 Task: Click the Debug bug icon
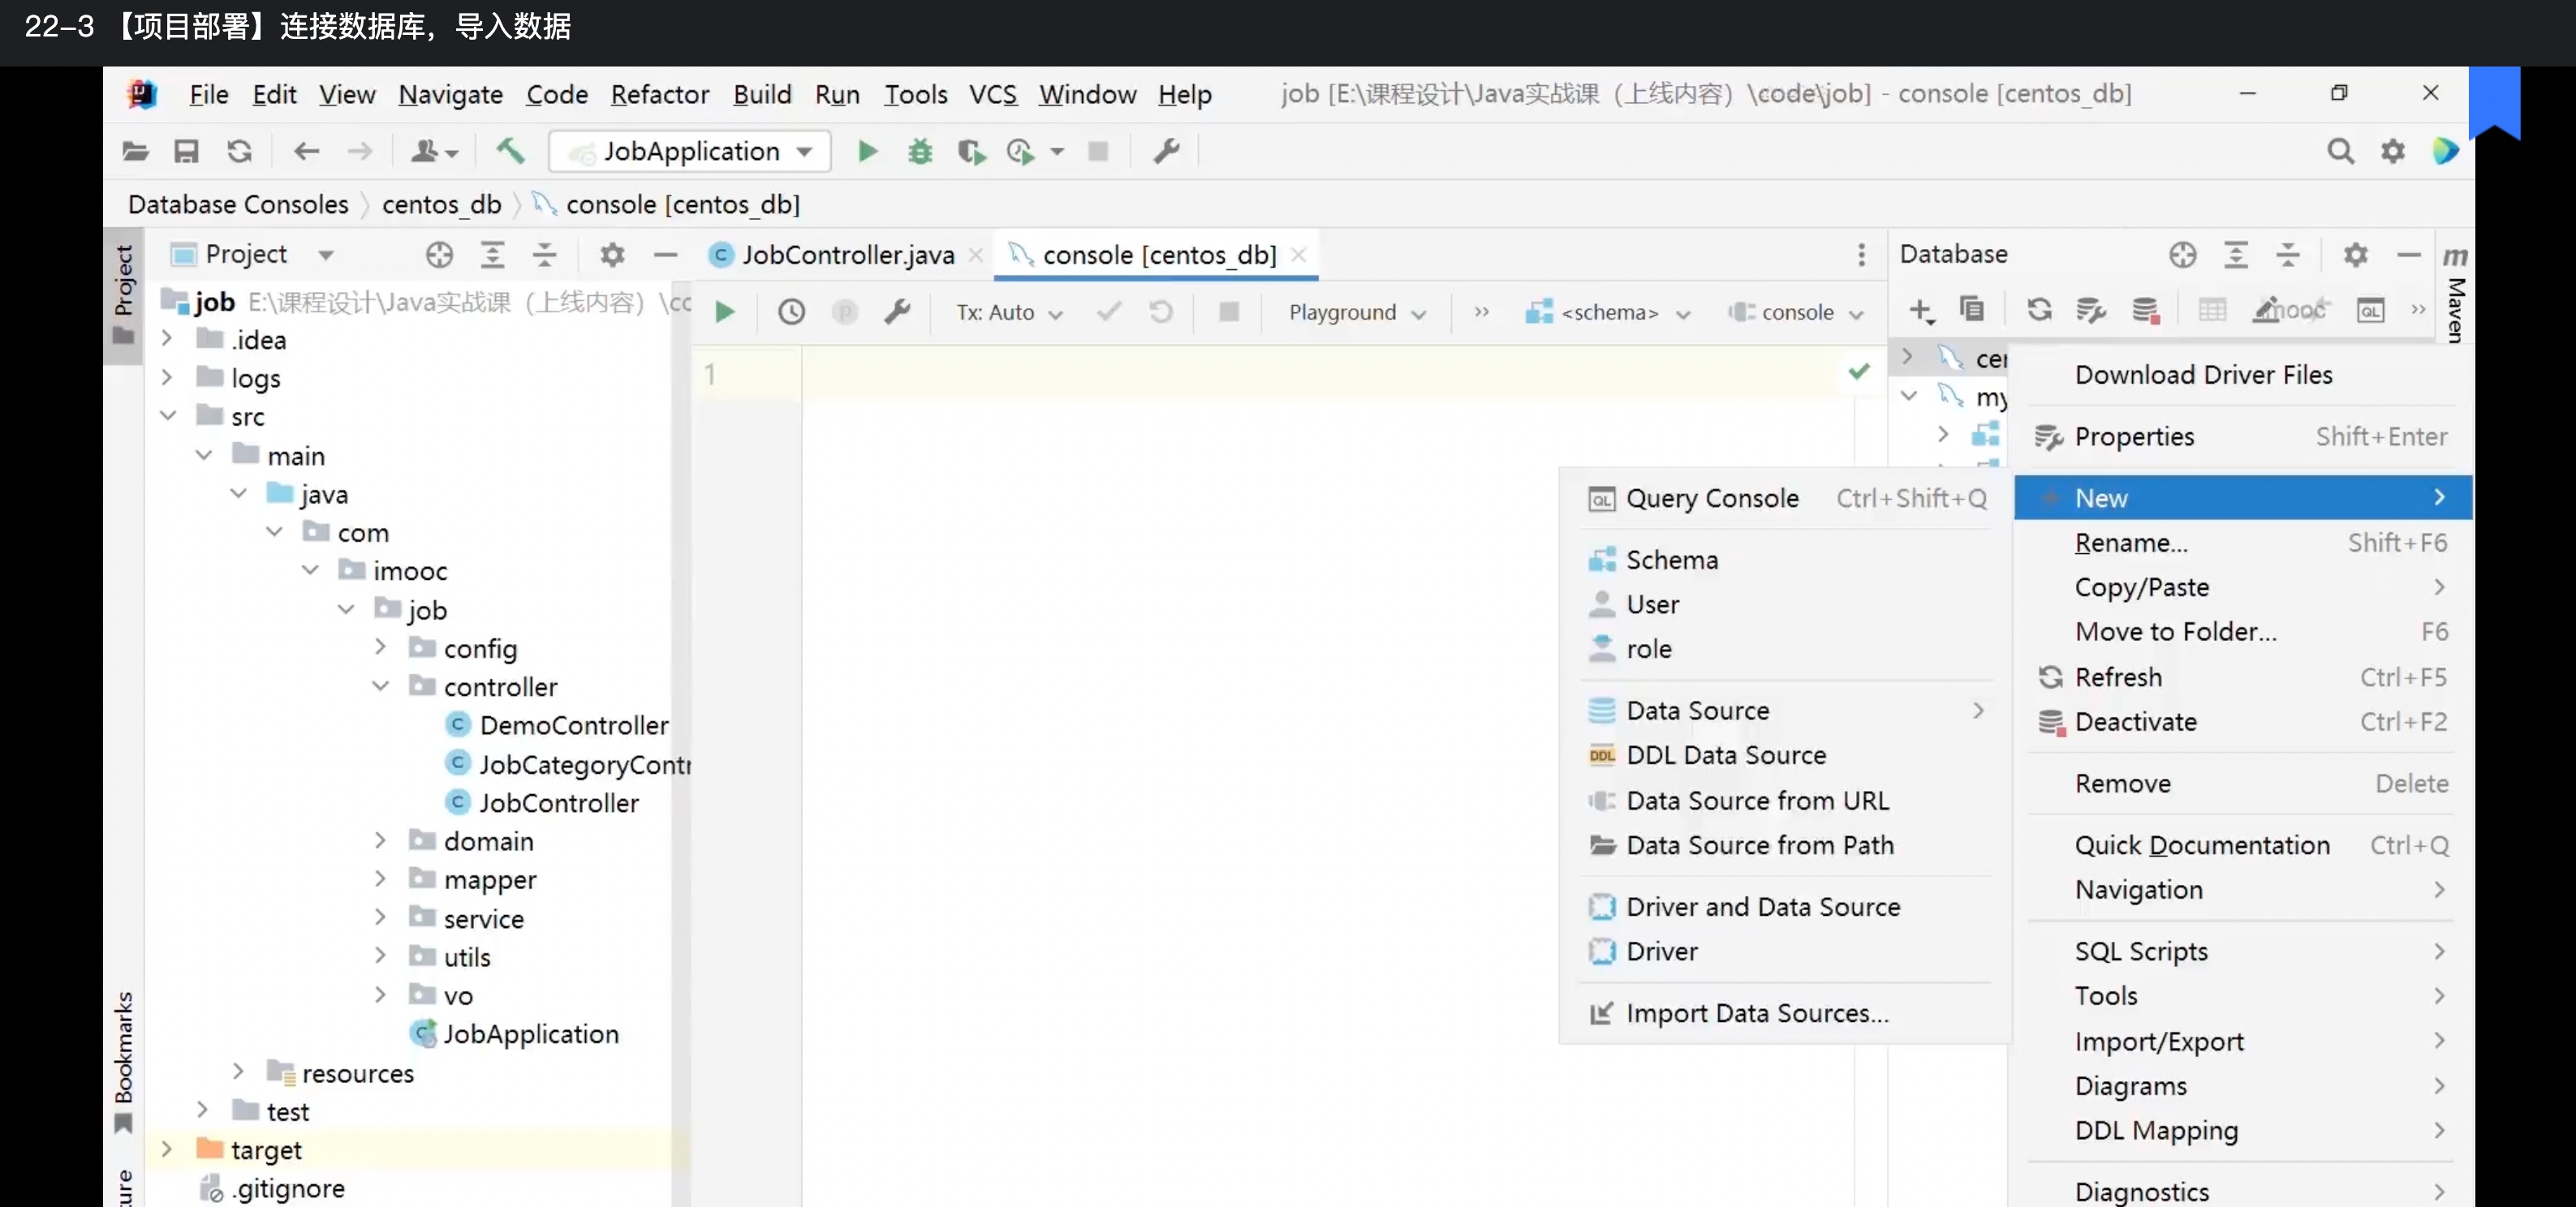click(x=919, y=152)
